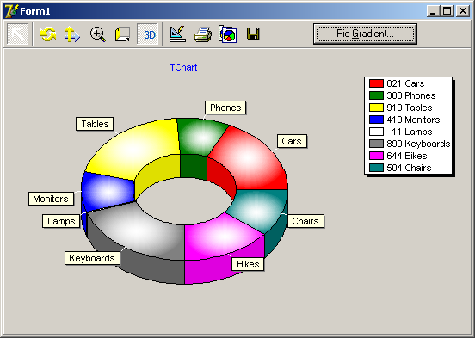Image resolution: width=475 pixels, height=338 pixels.
Task: Click the Chairs slice label
Action: tap(305, 221)
